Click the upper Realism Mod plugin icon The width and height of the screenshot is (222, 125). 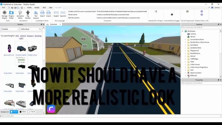point(202,11)
